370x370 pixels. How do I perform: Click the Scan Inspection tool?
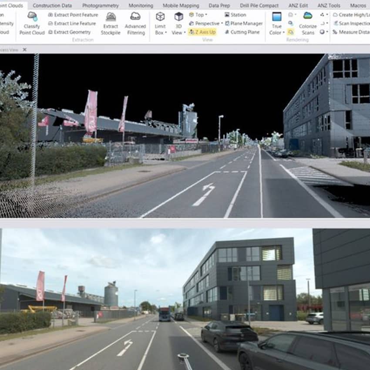click(x=350, y=24)
